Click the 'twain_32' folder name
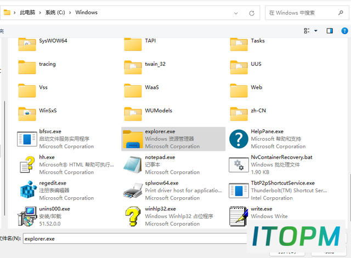351x258 pixels. (x=155, y=64)
